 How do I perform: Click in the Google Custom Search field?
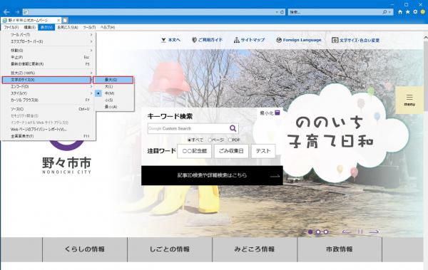188,128
